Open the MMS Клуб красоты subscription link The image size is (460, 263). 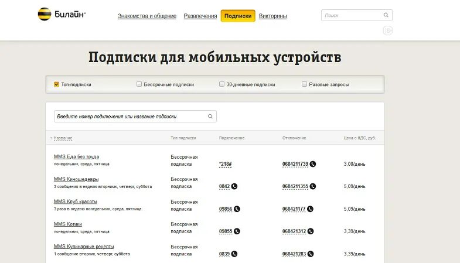click(x=75, y=201)
